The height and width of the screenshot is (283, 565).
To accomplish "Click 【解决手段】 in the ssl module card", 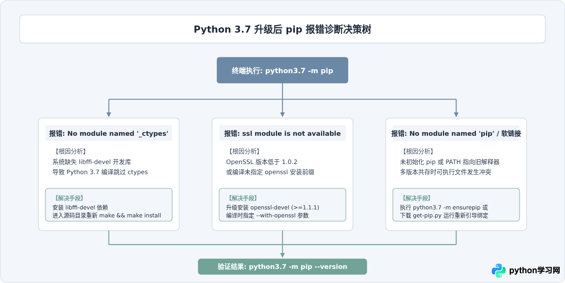I will (242, 198).
